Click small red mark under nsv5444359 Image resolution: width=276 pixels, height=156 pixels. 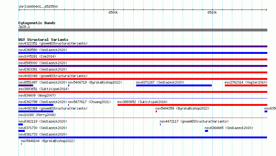[156, 111]
